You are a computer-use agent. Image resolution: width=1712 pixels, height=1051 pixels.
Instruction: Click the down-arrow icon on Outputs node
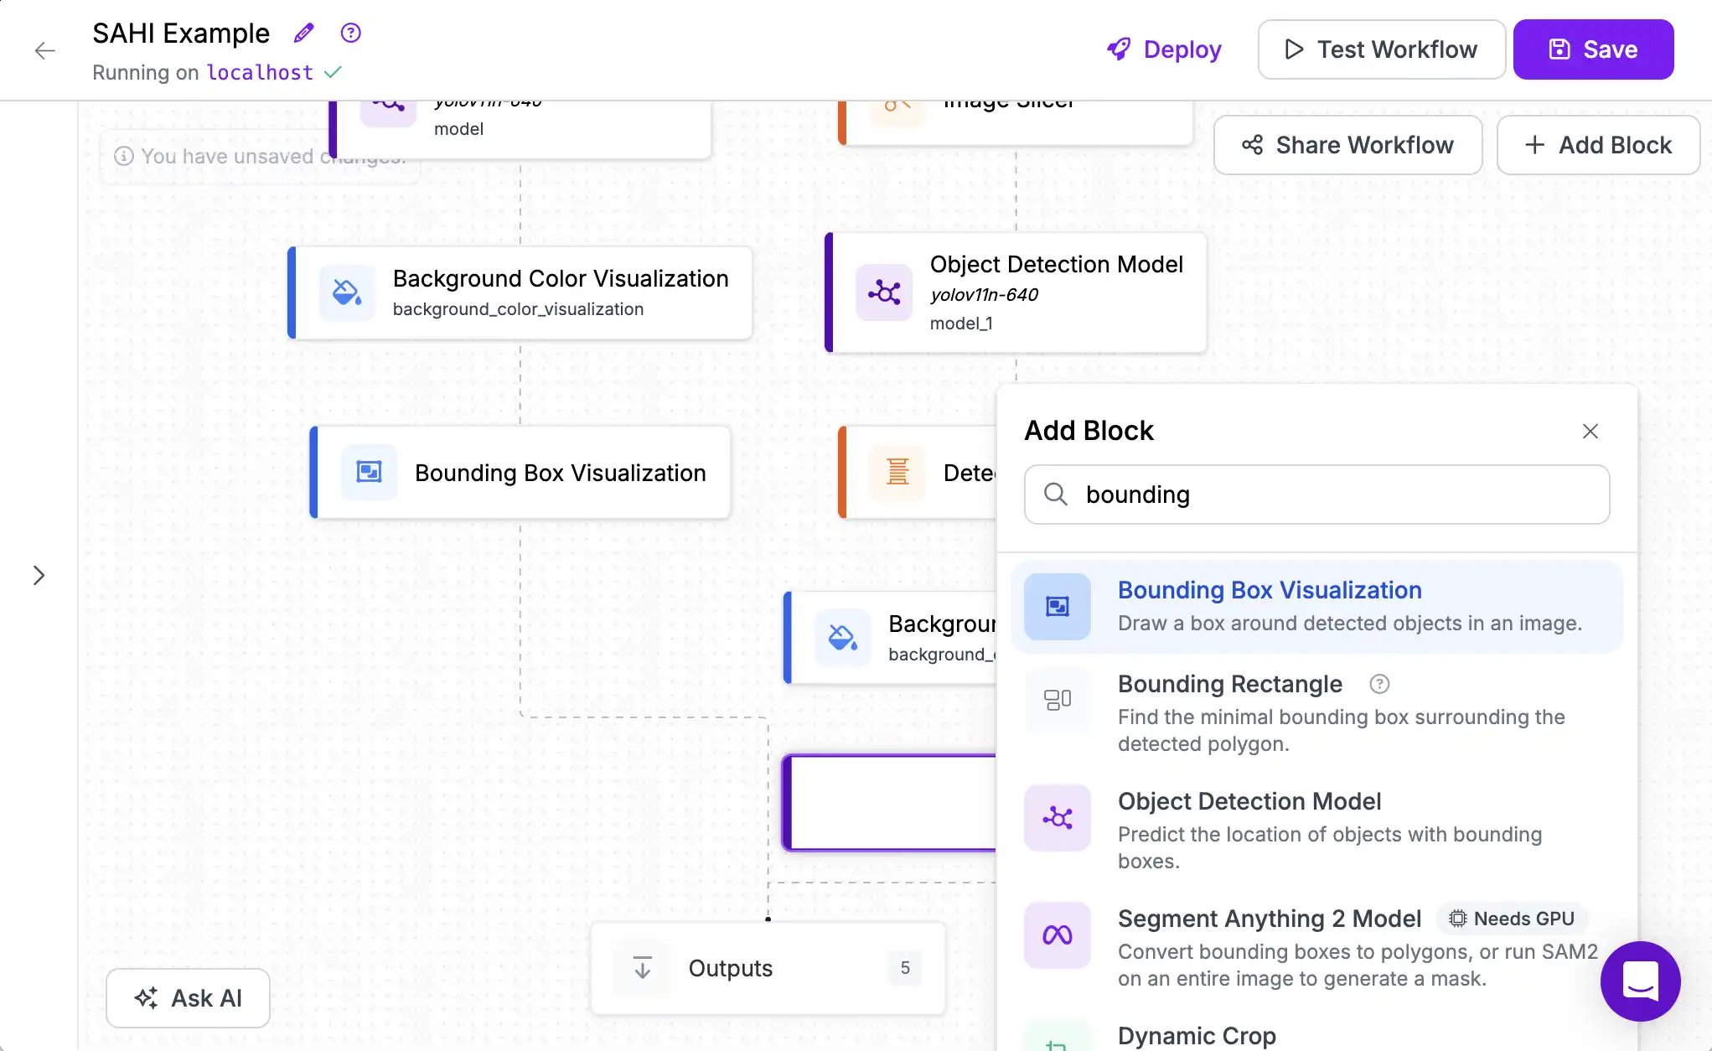[642, 968]
